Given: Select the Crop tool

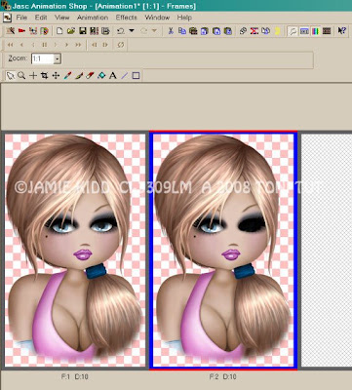Looking at the screenshot, I should point(45,76).
